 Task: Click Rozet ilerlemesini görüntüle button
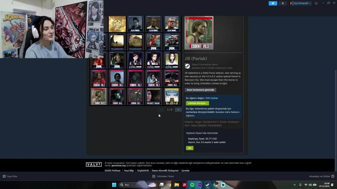(x=200, y=90)
